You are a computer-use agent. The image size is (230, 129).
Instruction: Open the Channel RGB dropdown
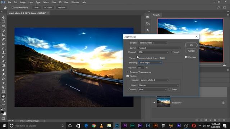153,52
